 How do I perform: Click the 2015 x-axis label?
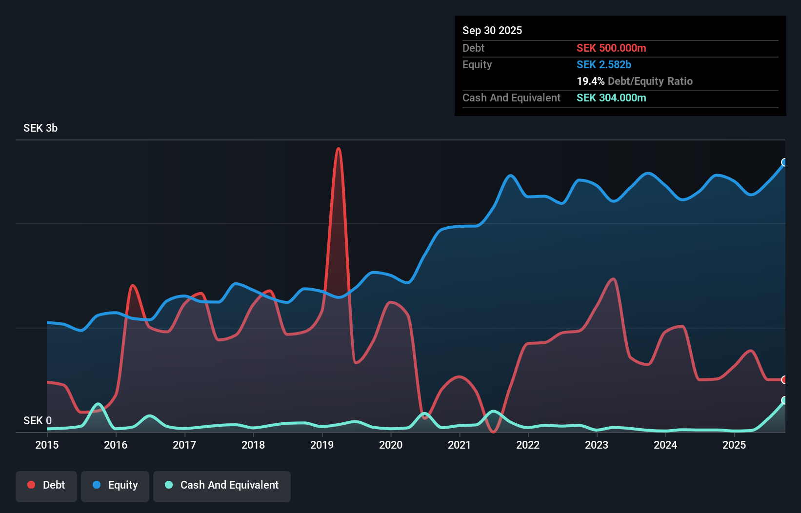[x=47, y=445]
